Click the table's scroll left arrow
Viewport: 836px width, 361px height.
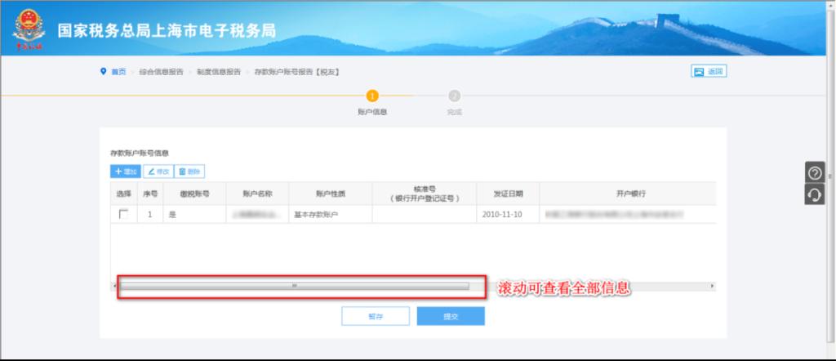114,286
